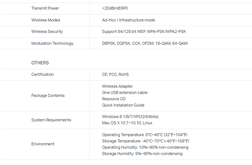
Task: Click the Environment row label
Action: tap(43, 144)
